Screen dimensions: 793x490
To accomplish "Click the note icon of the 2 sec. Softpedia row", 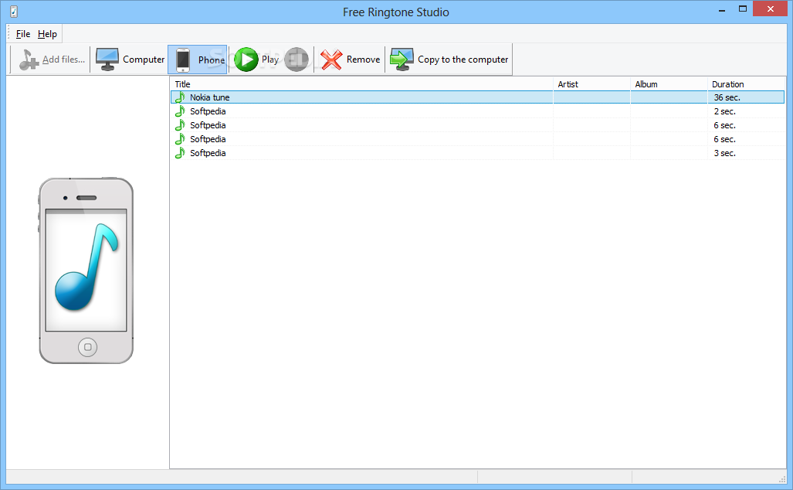I will click(180, 111).
